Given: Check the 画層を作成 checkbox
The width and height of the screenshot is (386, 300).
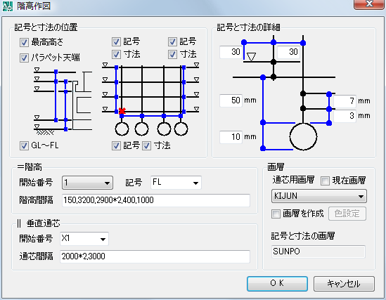Looking at the screenshot, I should [276, 214].
